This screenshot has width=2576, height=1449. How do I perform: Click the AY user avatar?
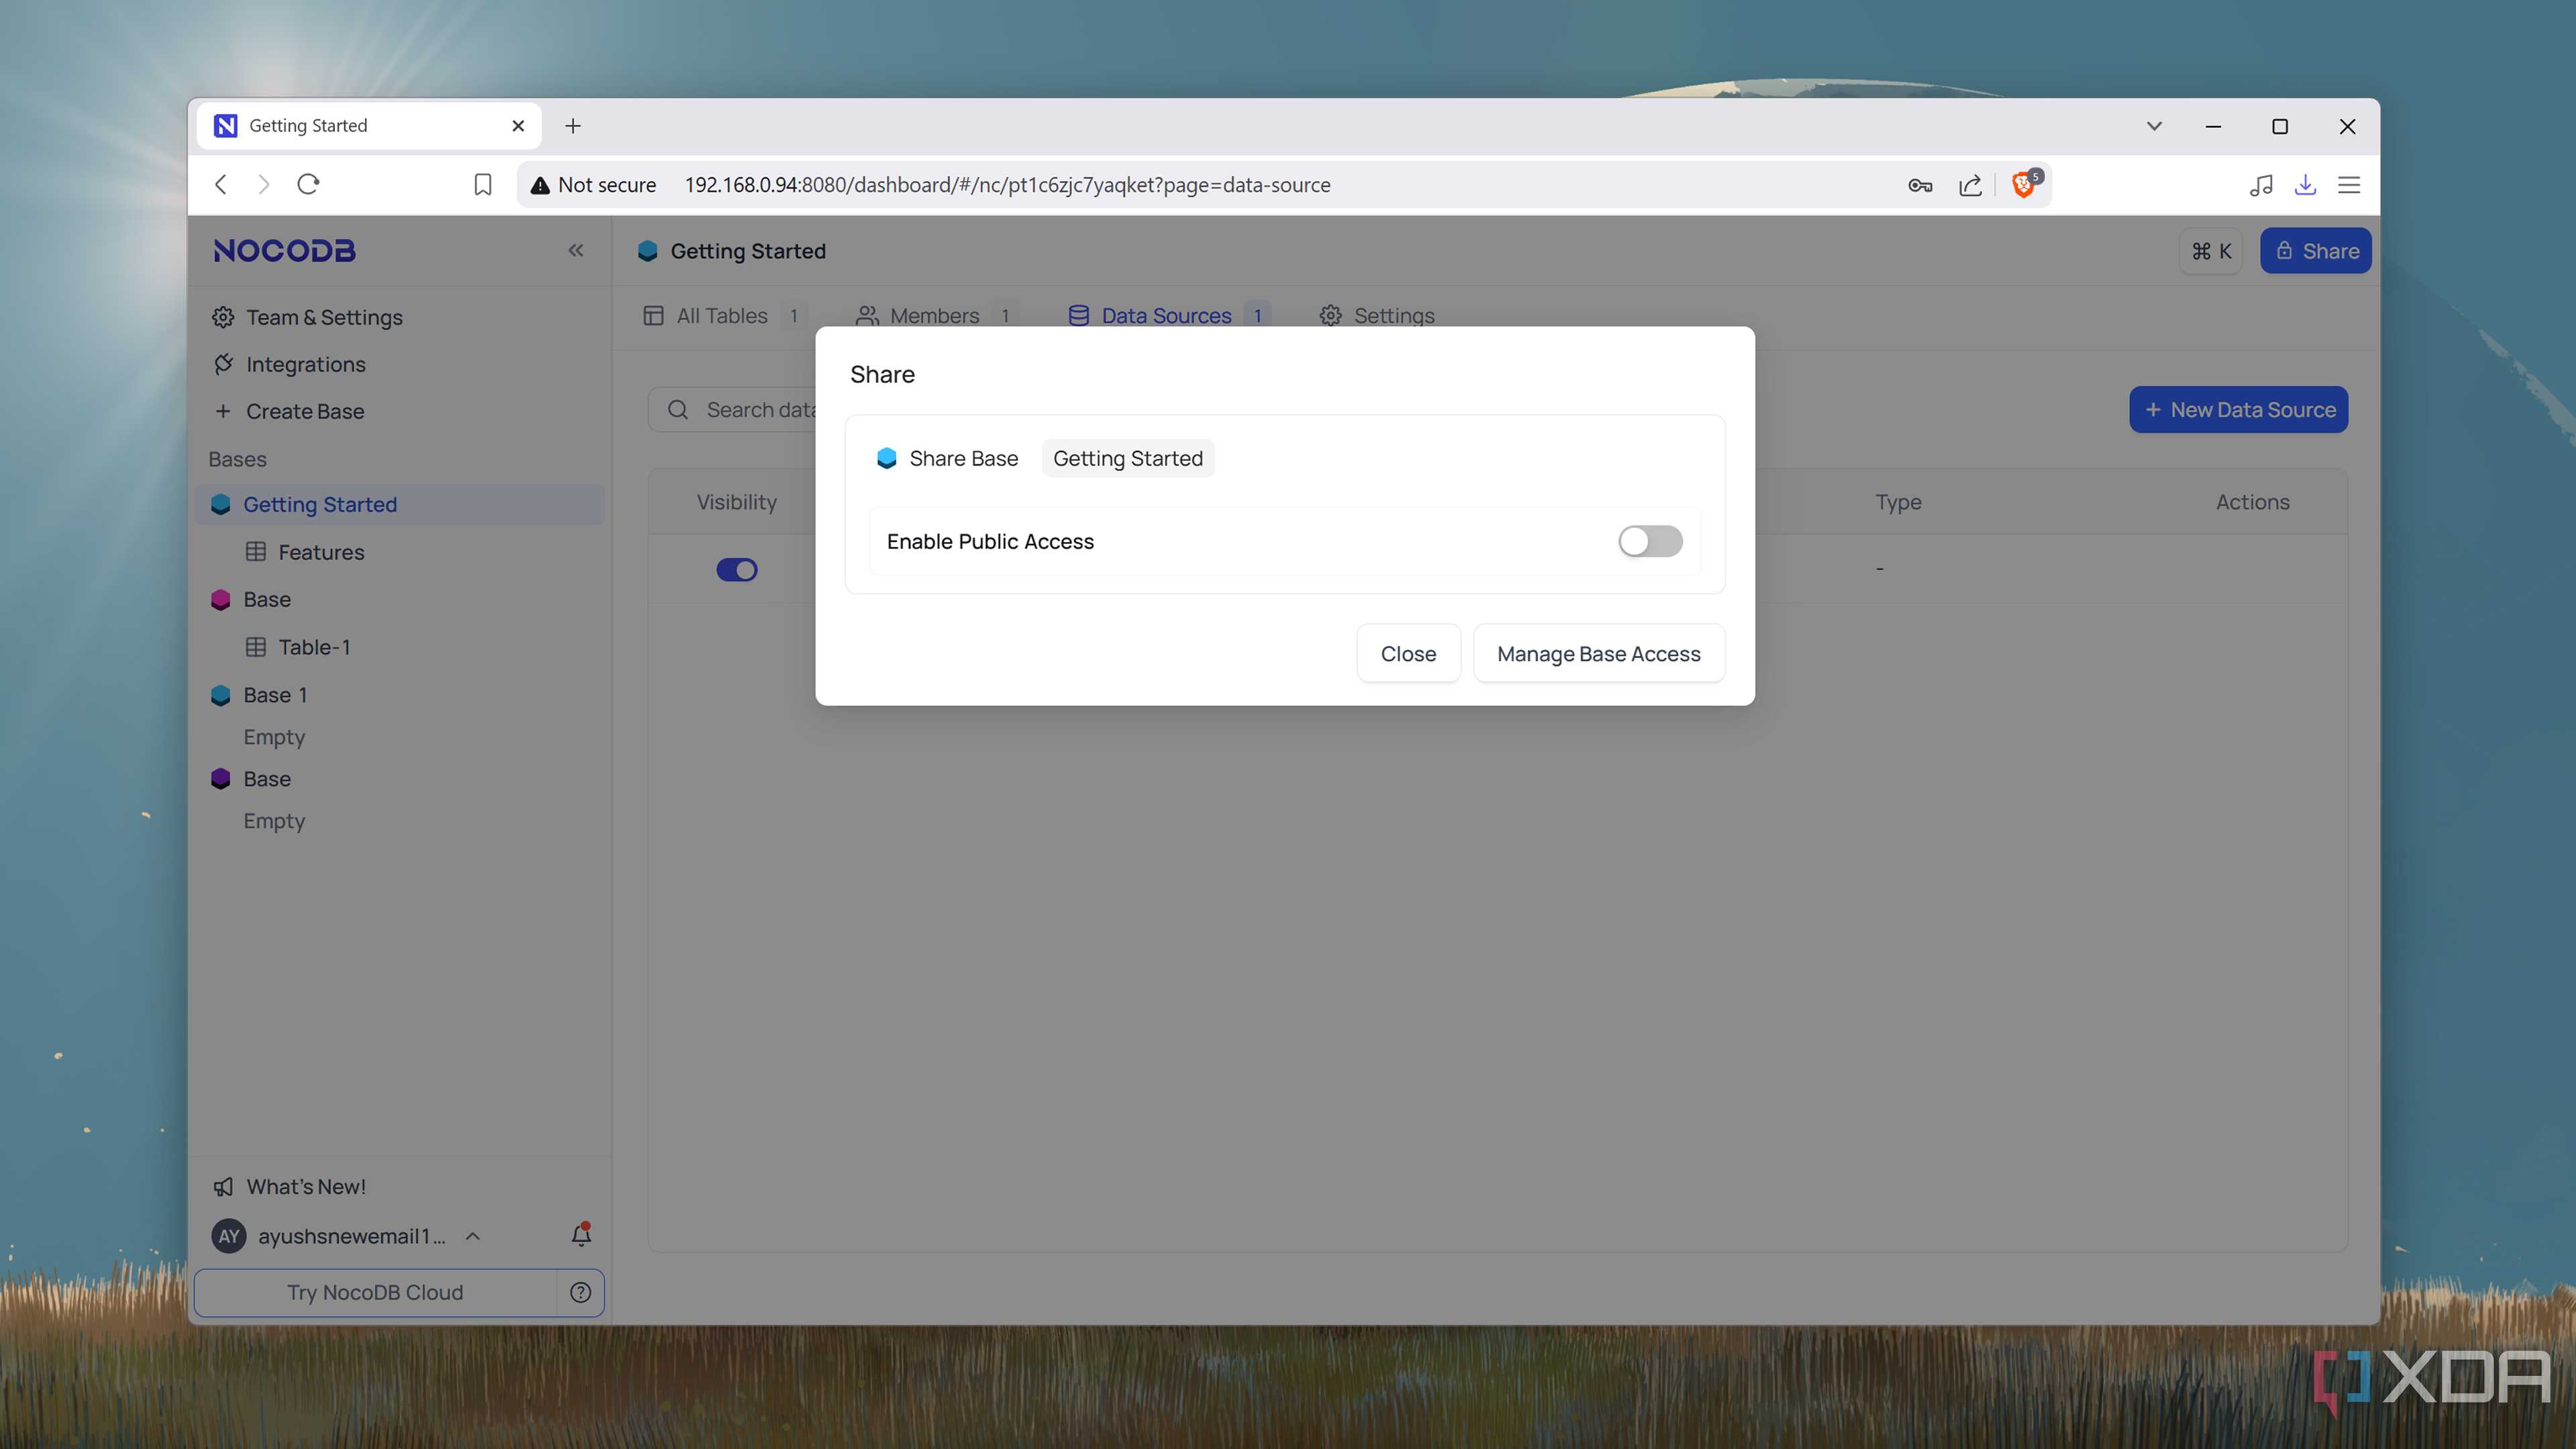(229, 1236)
